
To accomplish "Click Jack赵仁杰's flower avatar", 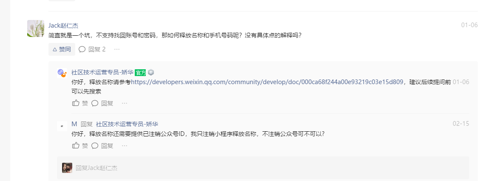I will click(x=36, y=28).
